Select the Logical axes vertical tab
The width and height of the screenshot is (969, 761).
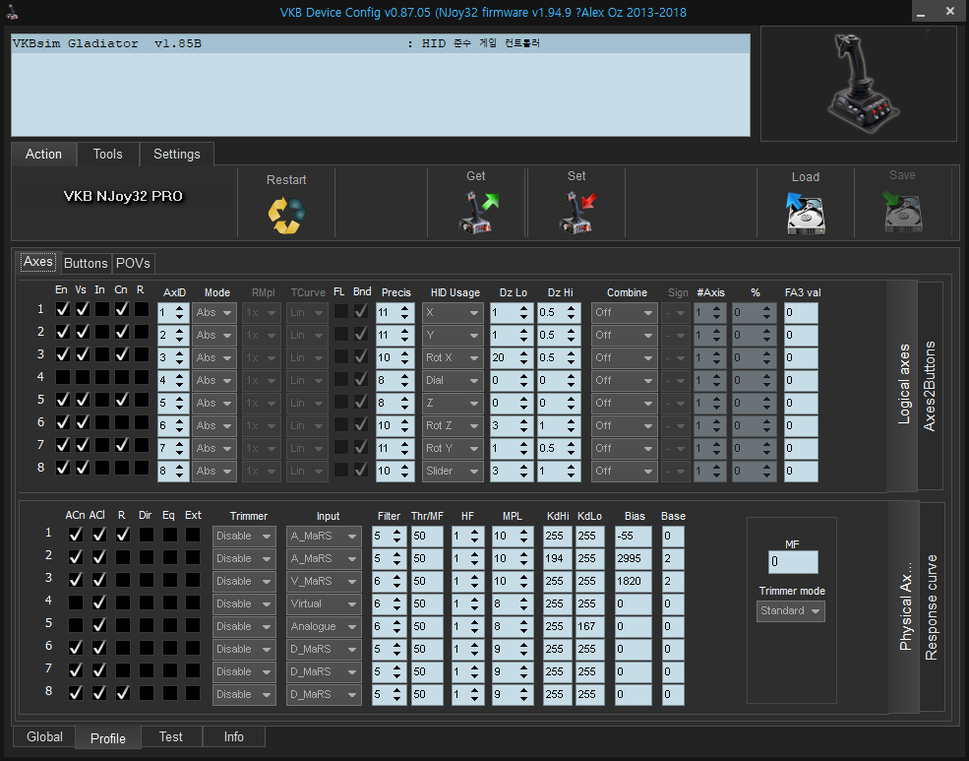pos(903,384)
